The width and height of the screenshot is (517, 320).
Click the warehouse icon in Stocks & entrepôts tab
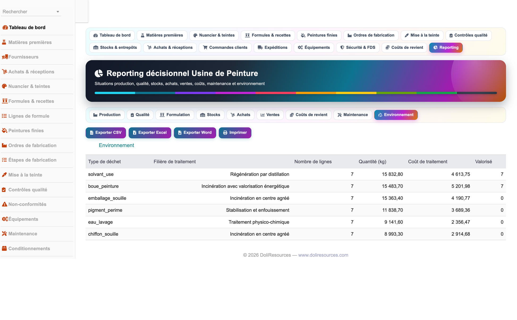(x=96, y=48)
